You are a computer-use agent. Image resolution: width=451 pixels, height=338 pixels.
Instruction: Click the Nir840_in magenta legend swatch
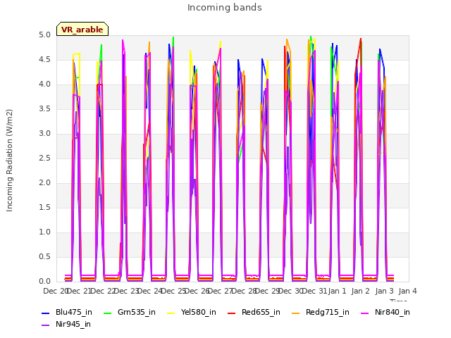coord(365,313)
